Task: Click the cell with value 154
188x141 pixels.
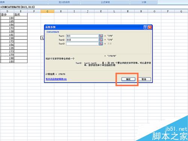Action: pos(7,45)
